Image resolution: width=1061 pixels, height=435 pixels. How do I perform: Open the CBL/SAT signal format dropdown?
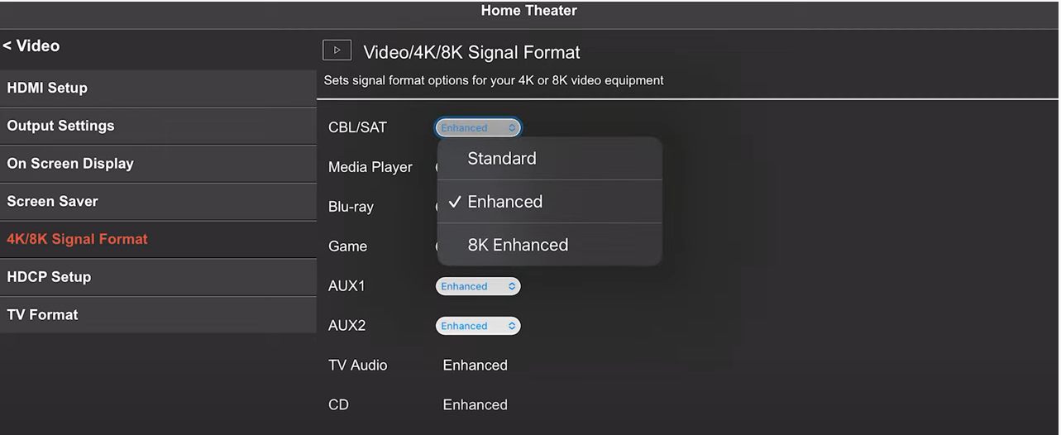(478, 127)
